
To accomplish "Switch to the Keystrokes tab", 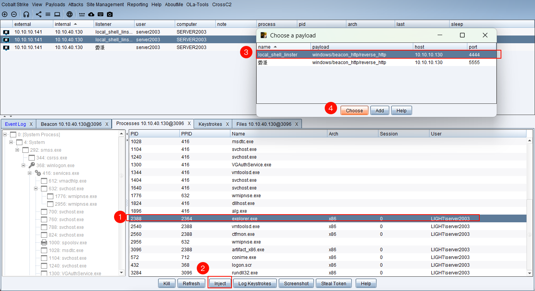I will (210, 124).
